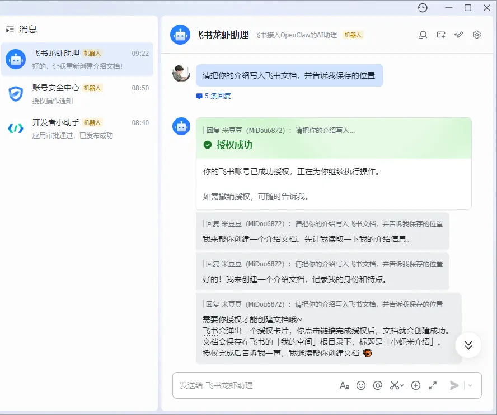Expand the screenshot dropdown arrow
The image size is (497, 415).
coord(402,385)
